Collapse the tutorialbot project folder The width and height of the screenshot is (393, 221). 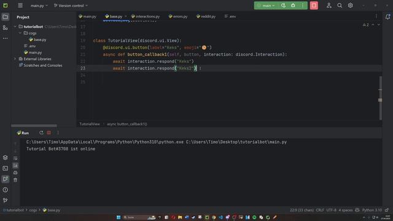tap(15, 26)
